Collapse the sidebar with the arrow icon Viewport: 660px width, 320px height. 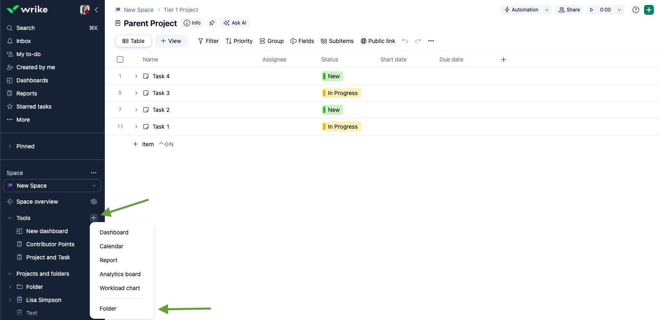click(x=96, y=10)
